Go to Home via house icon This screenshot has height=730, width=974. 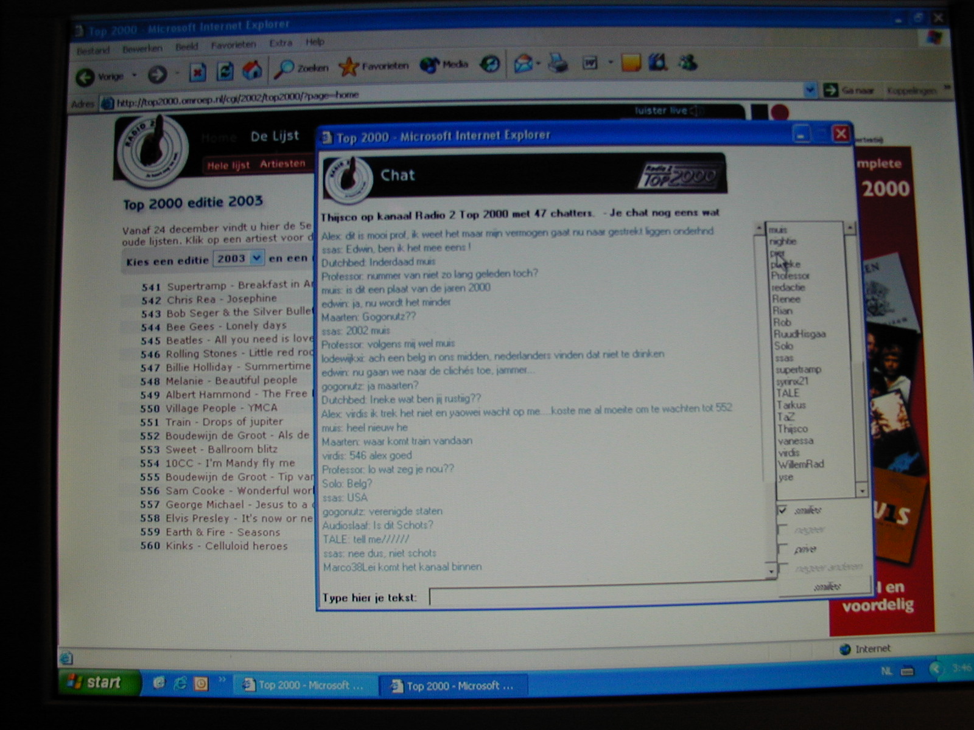(x=252, y=71)
